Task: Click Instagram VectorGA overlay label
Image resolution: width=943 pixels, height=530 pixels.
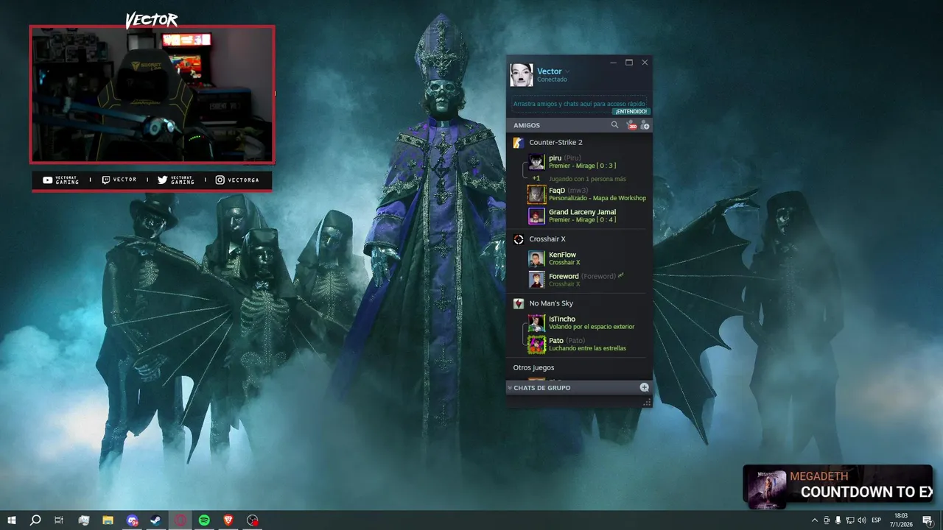Action: pos(237,180)
